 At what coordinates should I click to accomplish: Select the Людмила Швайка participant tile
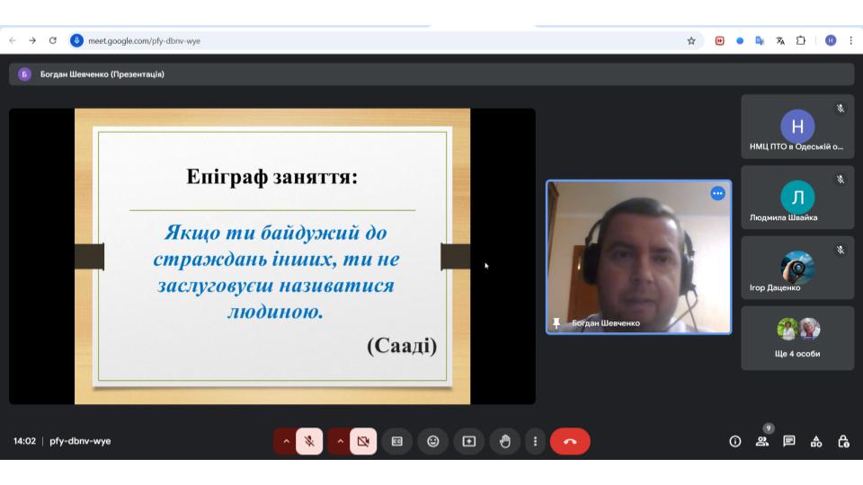[796, 198]
